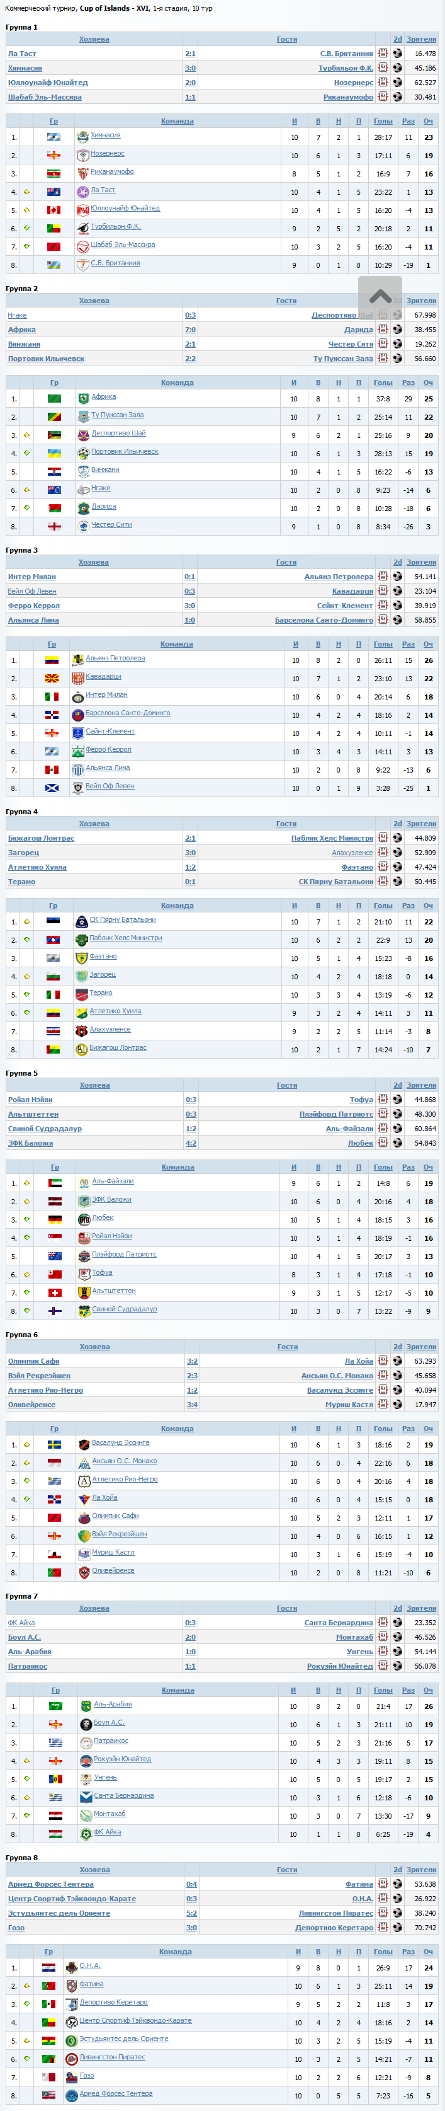This screenshot has height=2111, width=445.
Task: Click Аль-Арабия club logo in Group 7 standings
Action: 86,1706
